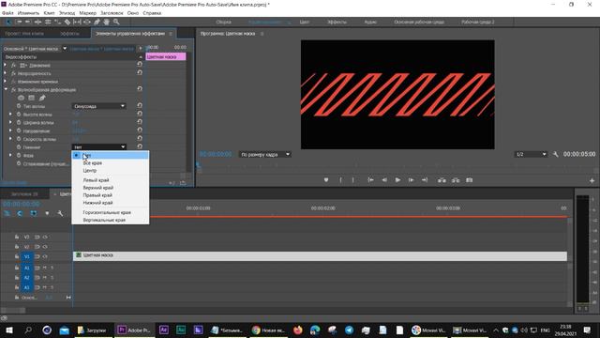
Task: Select the Hand tool in toolbar
Action: pyautogui.click(x=106, y=23)
